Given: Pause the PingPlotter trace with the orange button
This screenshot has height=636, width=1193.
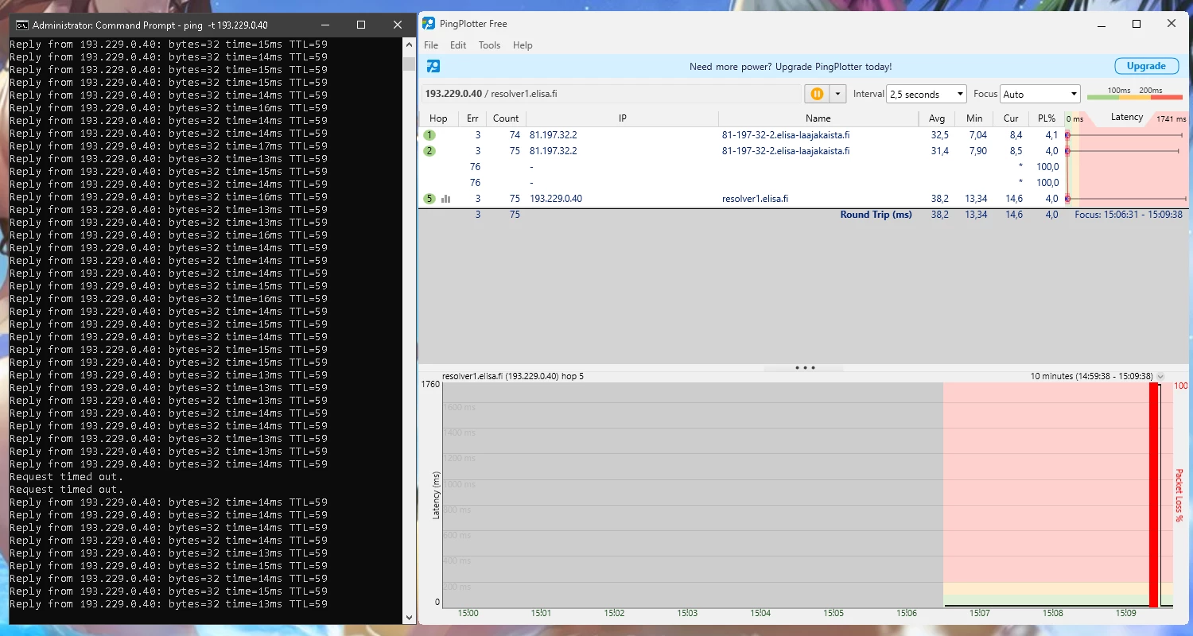Looking at the screenshot, I should tap(817, 94).
